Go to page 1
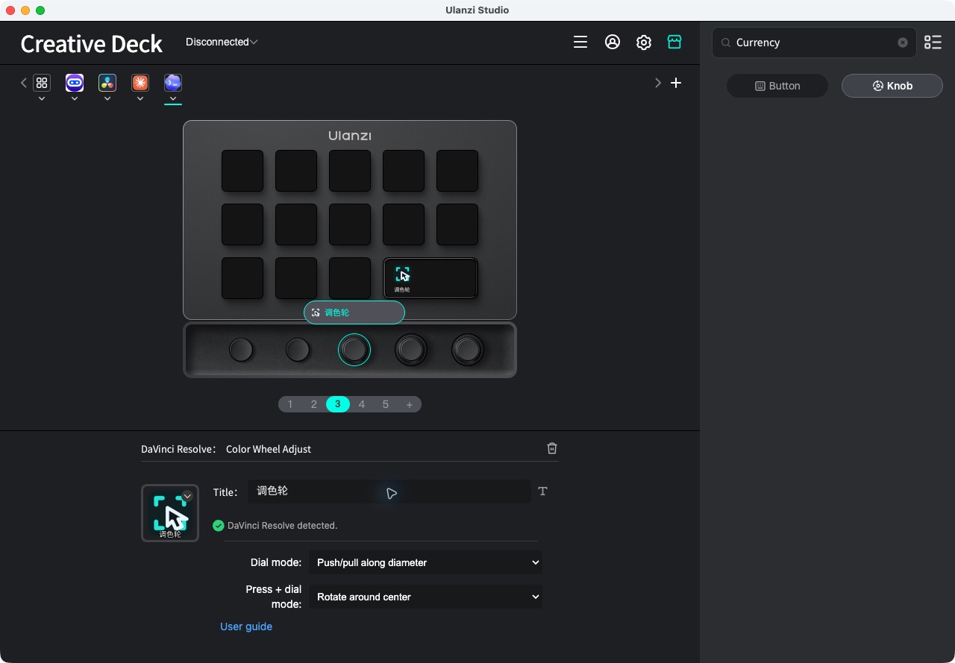Viewport: 955px width, 663px height. (x=290, y=404)
